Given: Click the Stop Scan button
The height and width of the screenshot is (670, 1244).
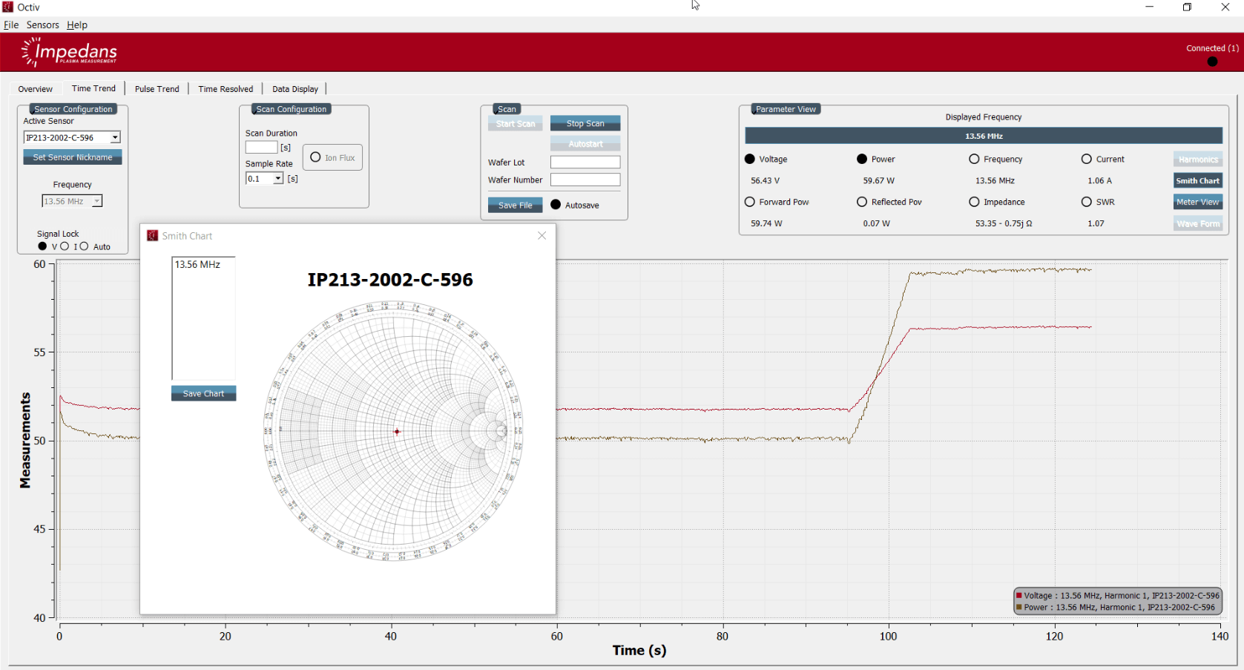Looking at the screenshot, I should tap(585, 123).
